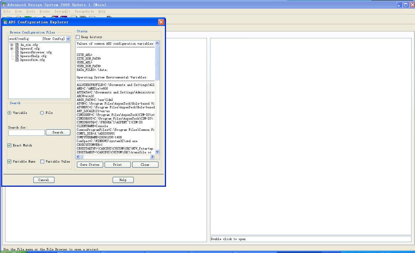Image resolution: width=415 pixels, height=253 pixels.
Task: Select hpeesofsim.cfg in the file tree
Action: click(33, 60)
